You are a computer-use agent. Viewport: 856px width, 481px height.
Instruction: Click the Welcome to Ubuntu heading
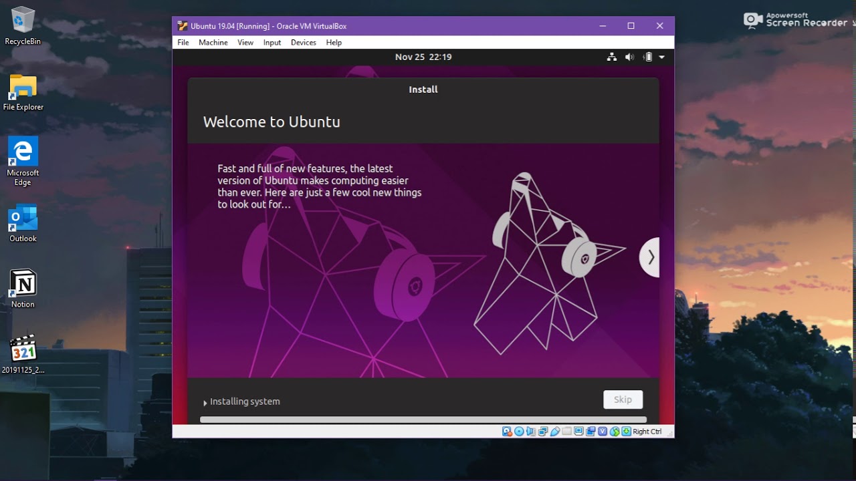[x=272, y=122]
